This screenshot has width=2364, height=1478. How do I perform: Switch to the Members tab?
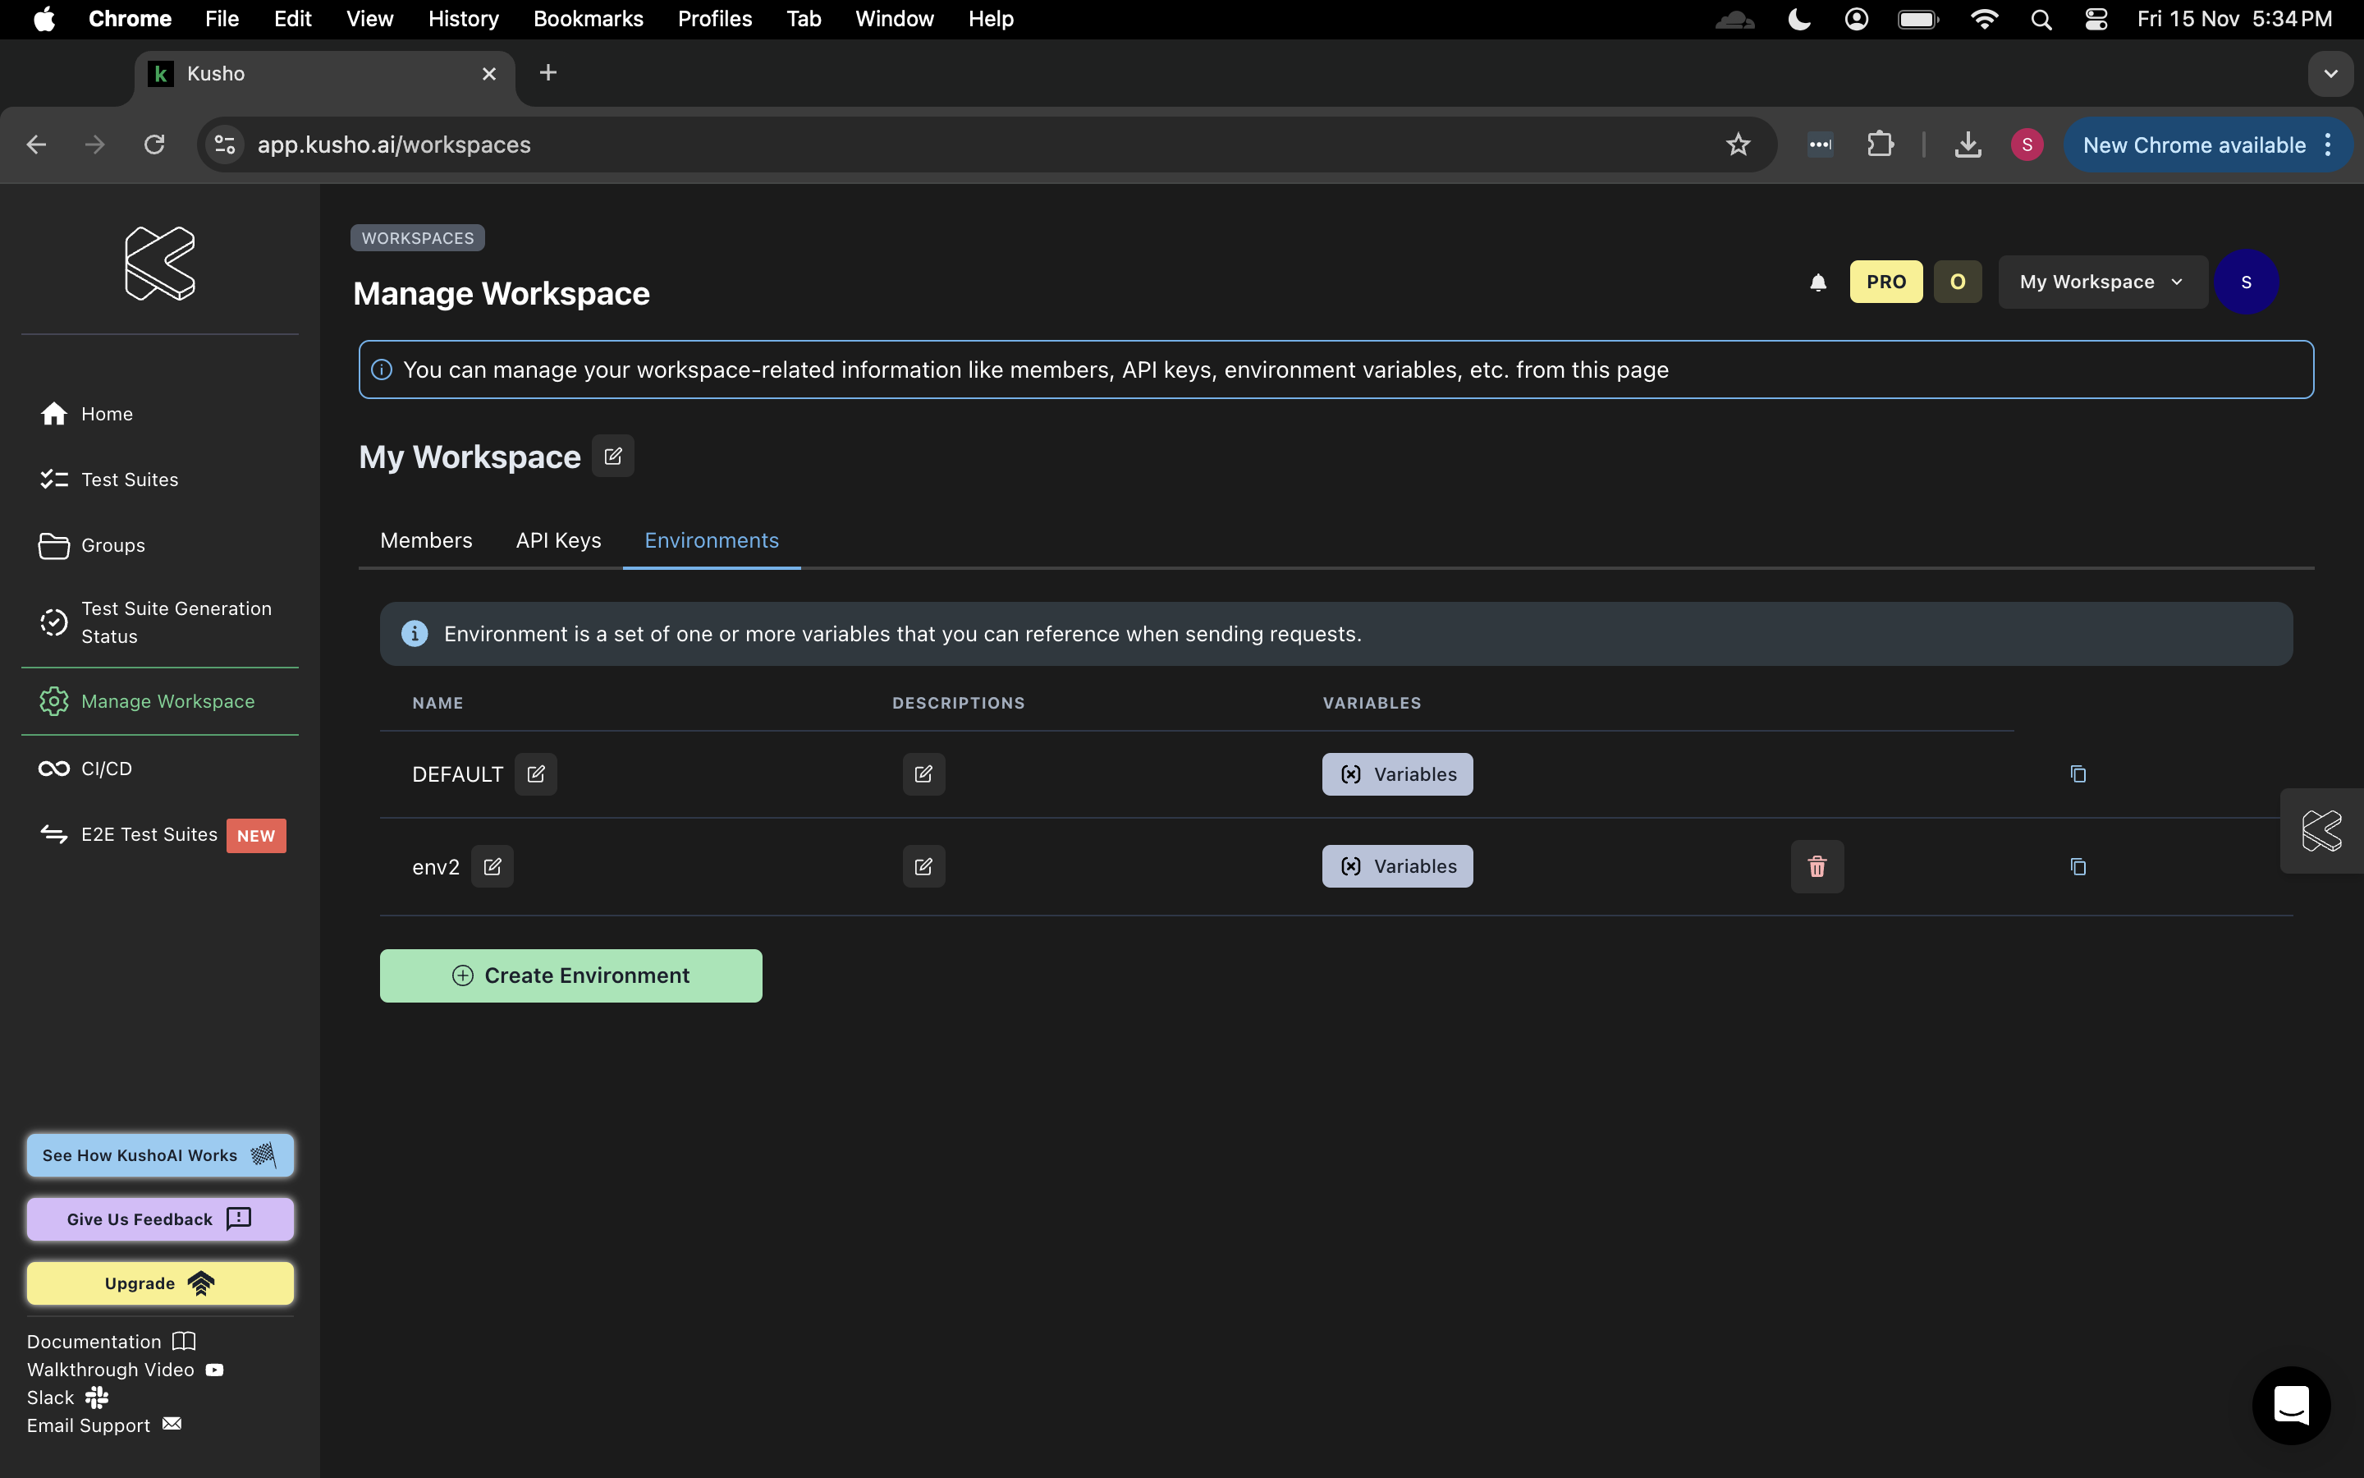tap(427, 539)
